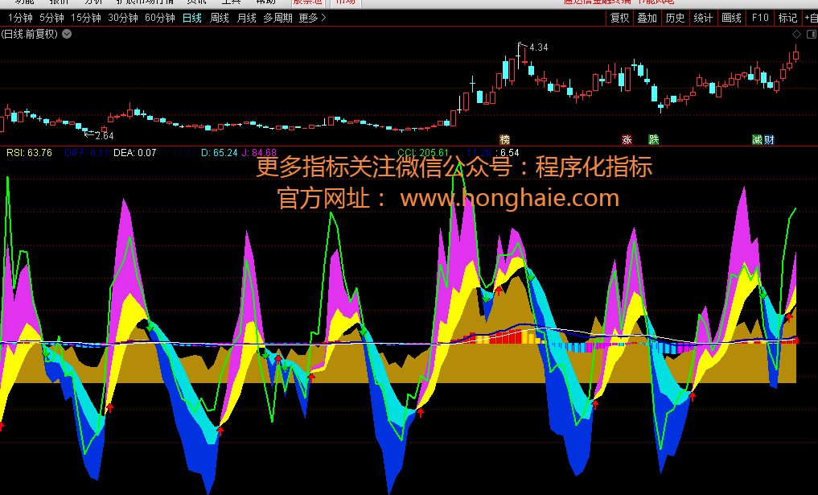818x495 pixels.
Task: Click the 画线 drawing tools button
Action: click(731, 18)
